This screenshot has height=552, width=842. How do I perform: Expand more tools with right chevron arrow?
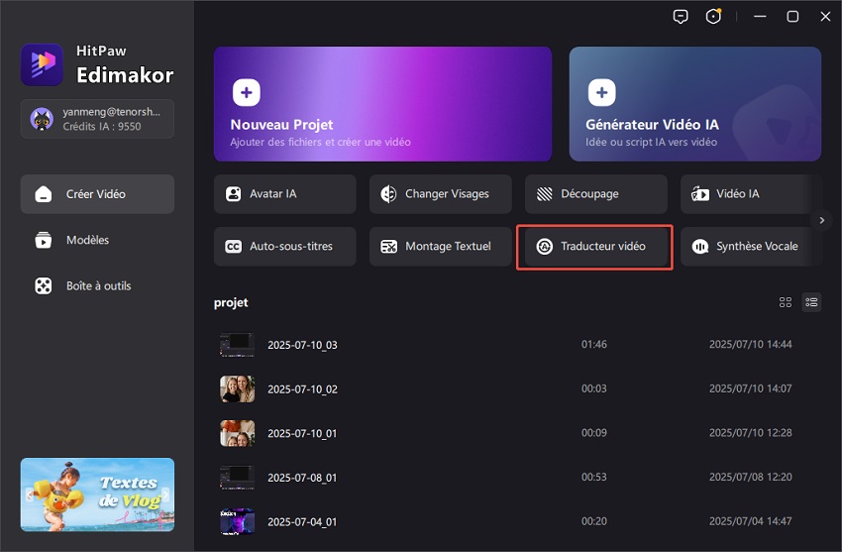tap(821, 220)
